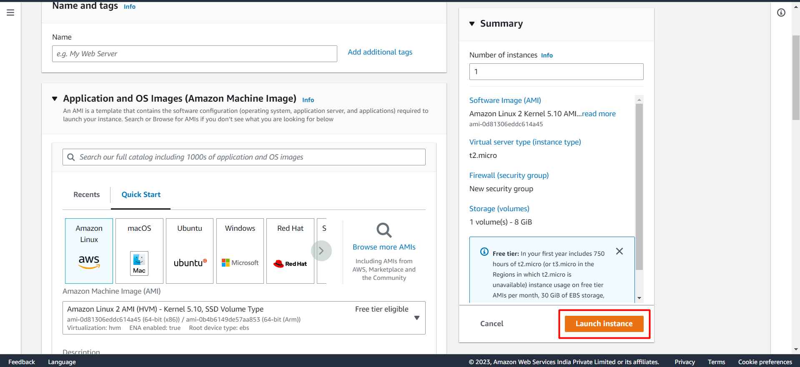Click the read more link in Summary
The image size is (800, 367).
pos(599,114)
